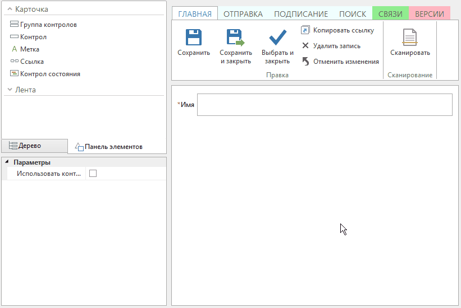Switch to the ОТПРАВКА ribbon tab
This screenshot has width=461, height=308.
pos(243,14)
